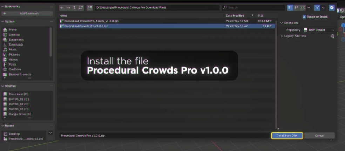Toggle the options gear panel button
This screenshot has height=151, width=345.
[x=331, y=7]
